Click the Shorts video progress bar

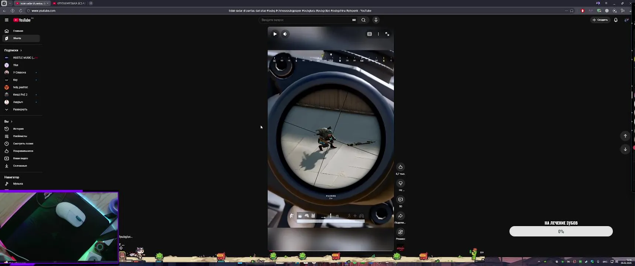point(331,251)
